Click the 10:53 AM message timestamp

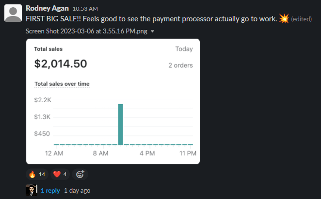click(85, 9)
